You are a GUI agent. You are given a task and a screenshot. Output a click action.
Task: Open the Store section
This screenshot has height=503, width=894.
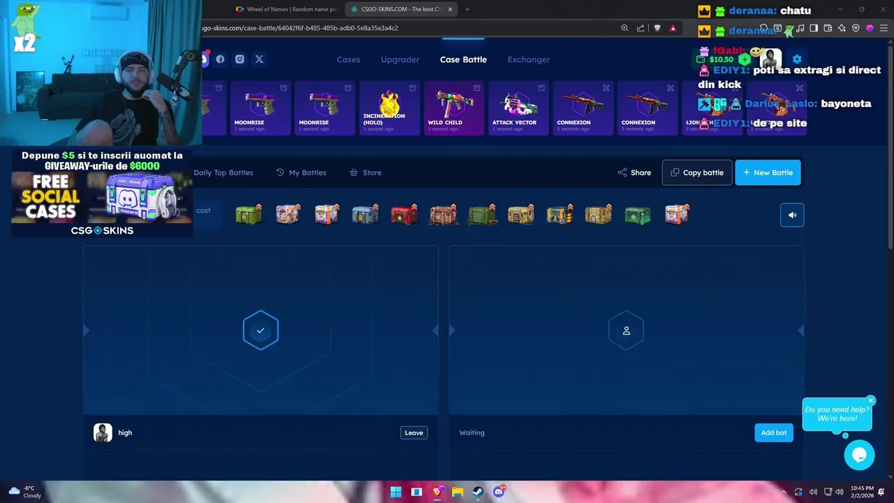[x=365, y=173]
